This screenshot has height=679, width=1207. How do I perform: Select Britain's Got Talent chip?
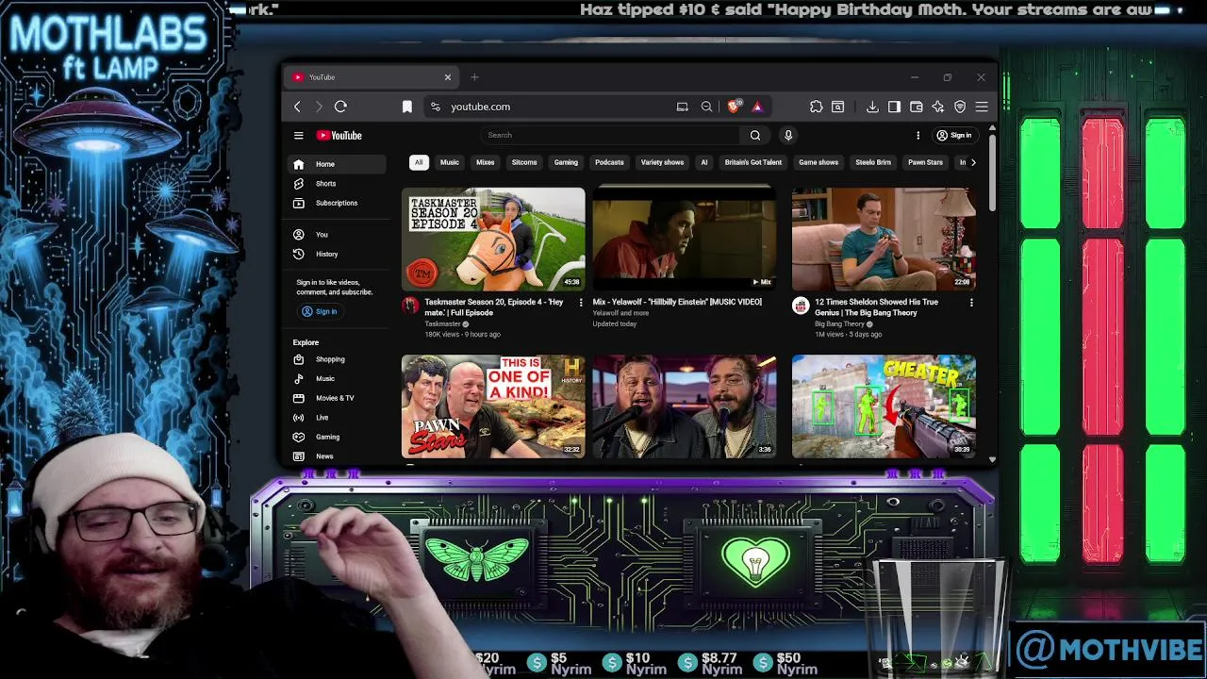753,162
